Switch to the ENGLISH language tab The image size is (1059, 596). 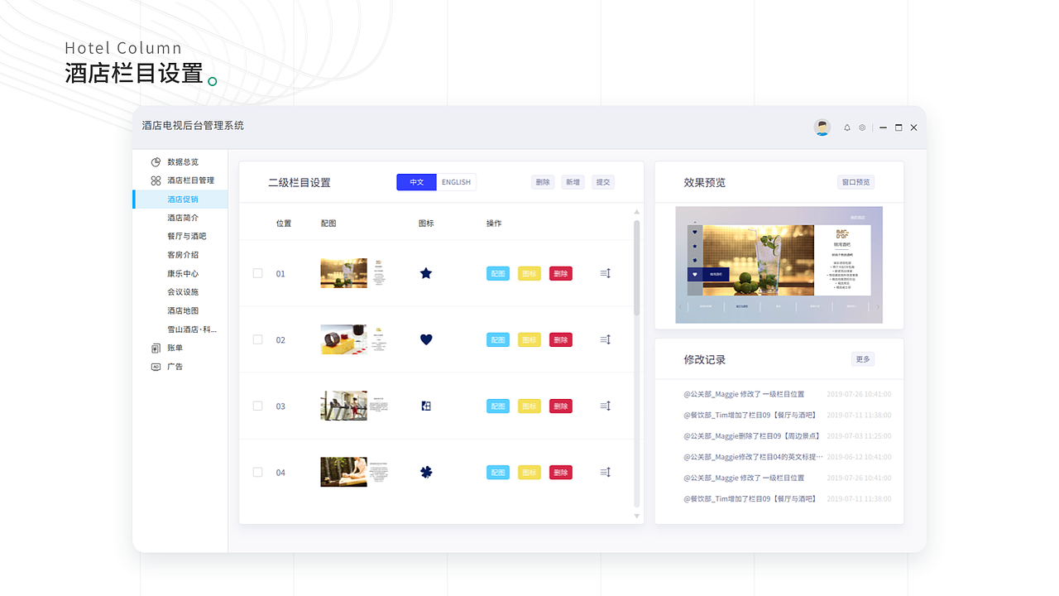(x=456, y=181)
